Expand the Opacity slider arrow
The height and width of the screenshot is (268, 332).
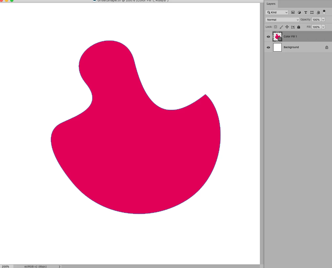coord(323,20)
